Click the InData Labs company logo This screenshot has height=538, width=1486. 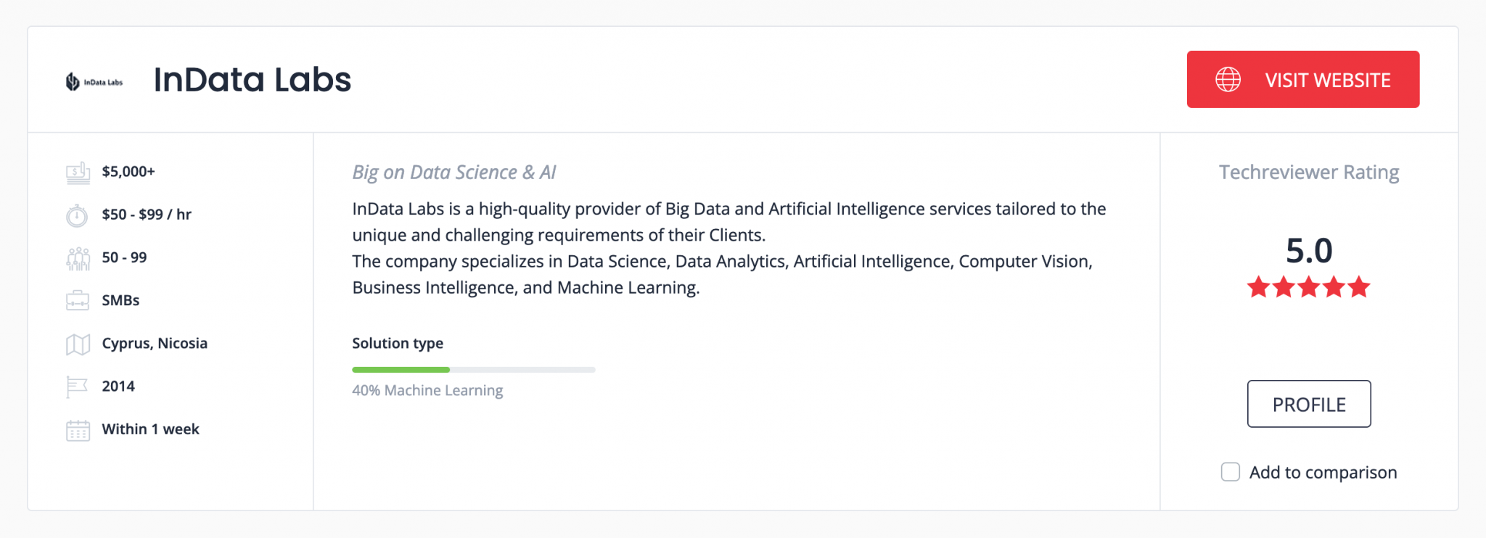[94, 80]
